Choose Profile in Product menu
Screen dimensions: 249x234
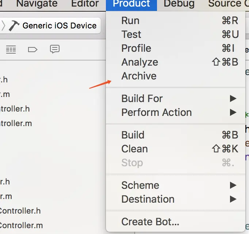point(176,48)
